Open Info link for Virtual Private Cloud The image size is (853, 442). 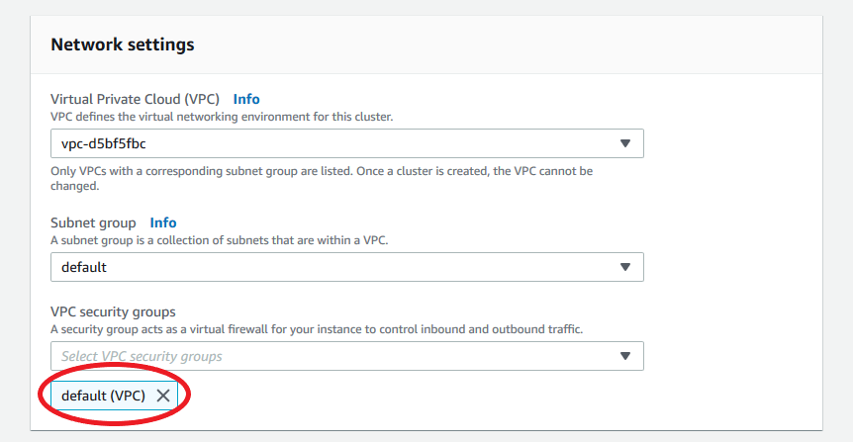click(x=246, y=99)
